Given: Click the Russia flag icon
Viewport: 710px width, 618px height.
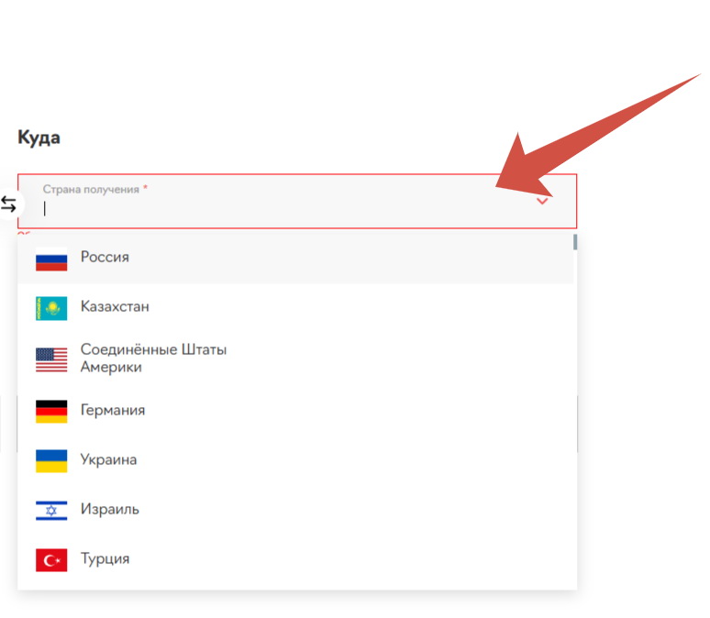Looking at the screenshot, I should pyautogui.click(x=51, y=258).
